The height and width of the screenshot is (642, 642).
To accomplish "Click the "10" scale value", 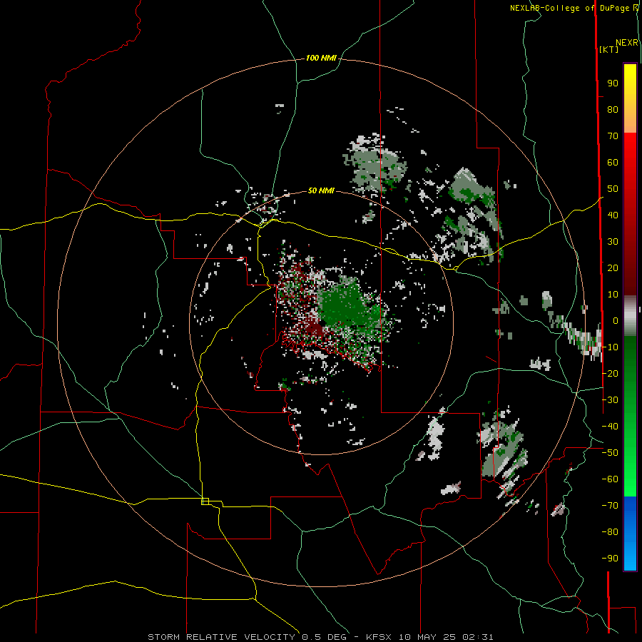I will click(x=613, y=295).
